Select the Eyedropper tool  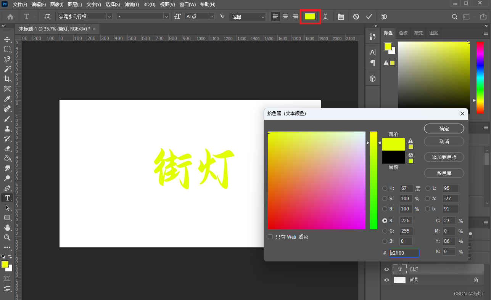pyautogui.click(x=7, y=99)
